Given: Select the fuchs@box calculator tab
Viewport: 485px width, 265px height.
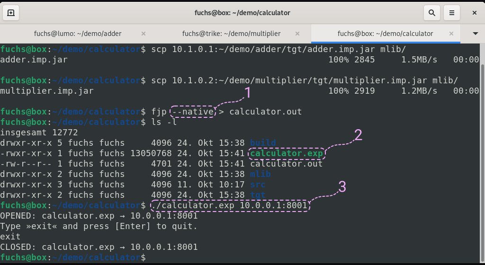Looking at the screenshot, I should [x=385, y=33].
